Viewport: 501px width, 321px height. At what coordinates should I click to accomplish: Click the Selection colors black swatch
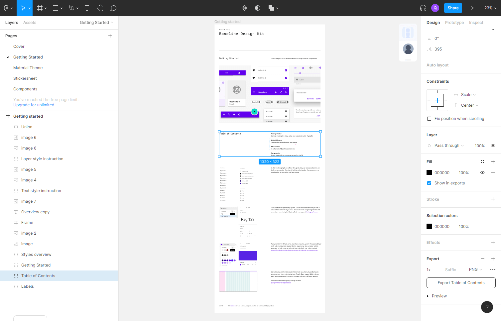coord(429,226)
